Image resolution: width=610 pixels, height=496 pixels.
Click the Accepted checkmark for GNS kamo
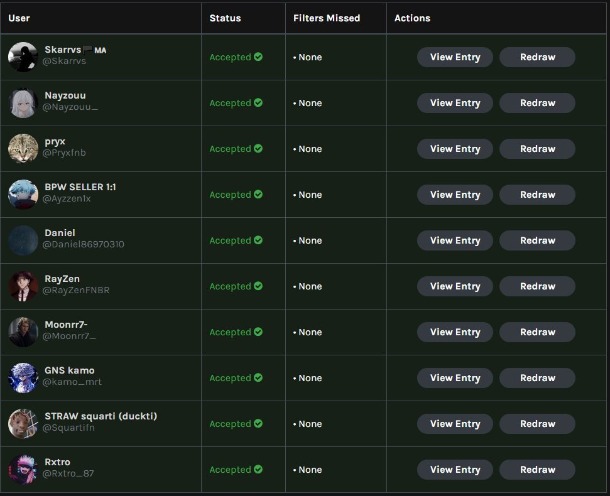[x=258, y=378]
